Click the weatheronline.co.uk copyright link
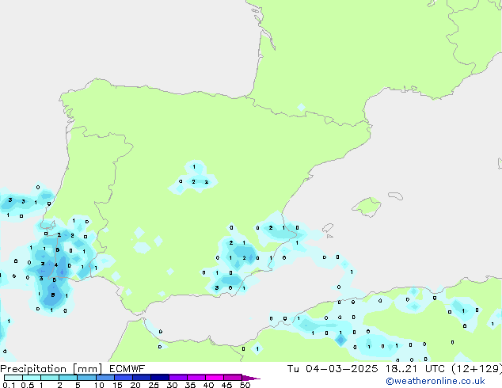The width and height of the screenshot is (502, 388). tap(435, 381)
